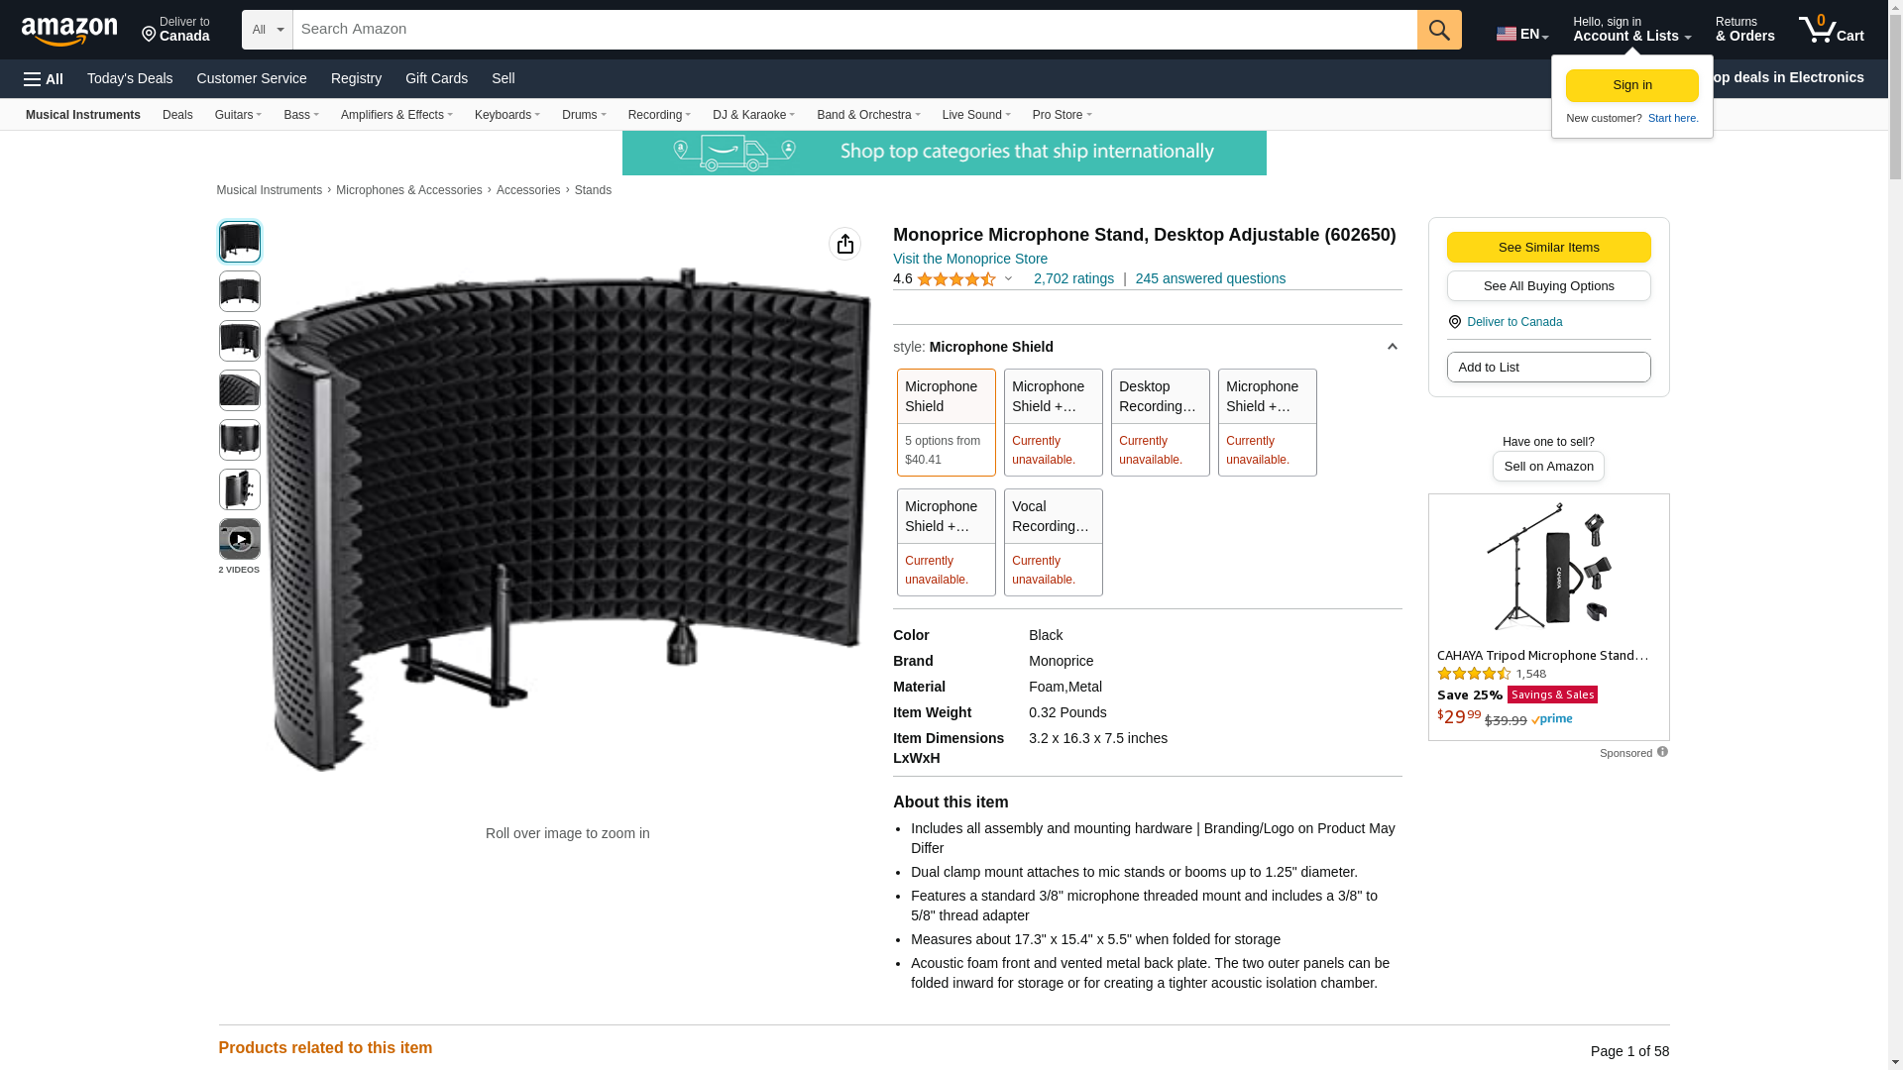The image size is (1903, 1070).
Task: Click the Search Amazon input field
Action: (x=854, y=30)
